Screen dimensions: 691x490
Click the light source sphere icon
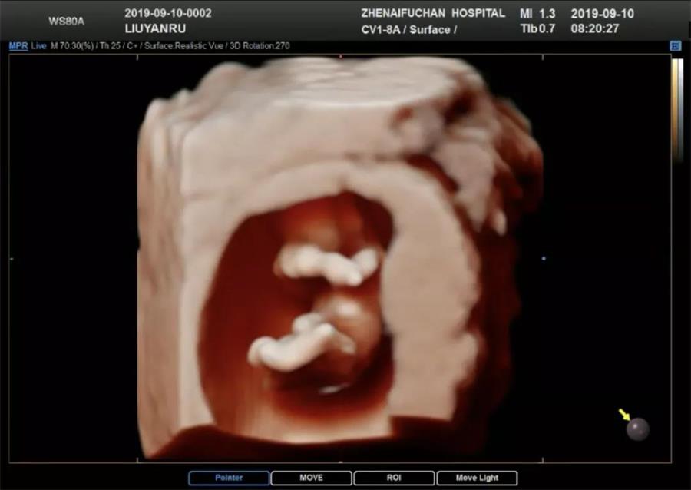[637, 429]
